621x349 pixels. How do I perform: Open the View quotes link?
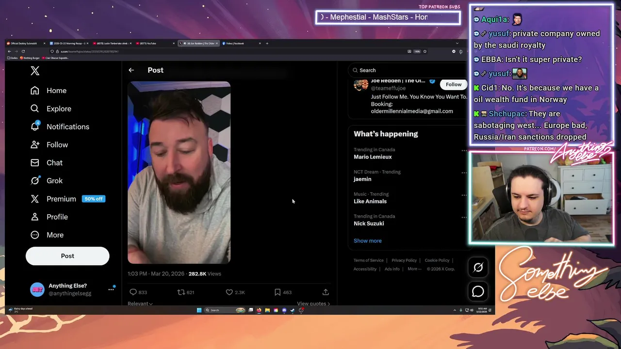pyautogui.click(x=313, y=304)
